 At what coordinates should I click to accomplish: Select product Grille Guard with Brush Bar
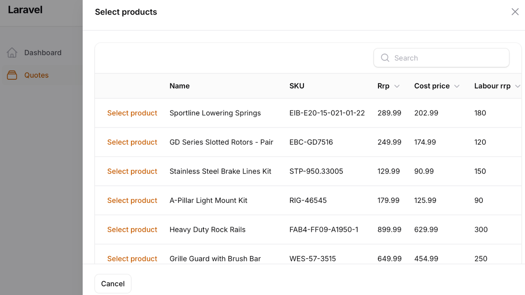[x=132, y=259]
